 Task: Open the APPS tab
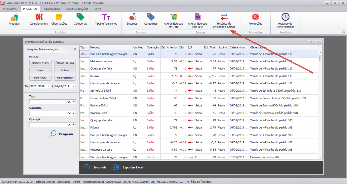tap(98, 9)
